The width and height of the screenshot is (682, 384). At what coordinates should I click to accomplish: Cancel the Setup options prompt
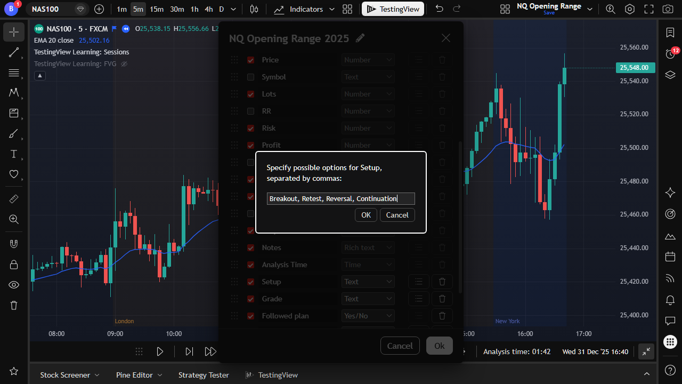397,215
